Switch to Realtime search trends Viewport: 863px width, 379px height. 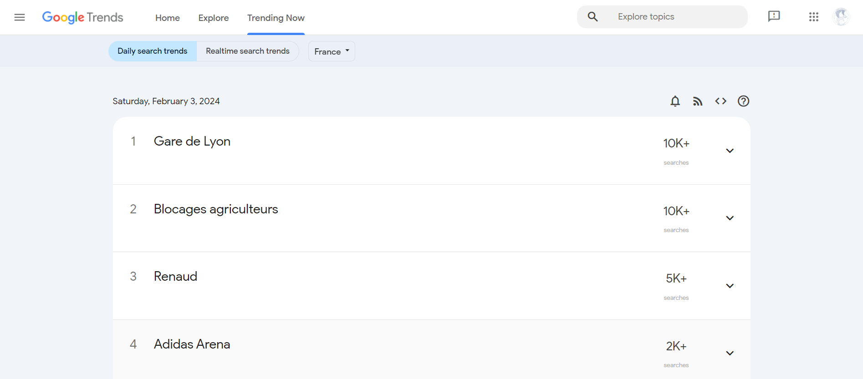point(248,51)
